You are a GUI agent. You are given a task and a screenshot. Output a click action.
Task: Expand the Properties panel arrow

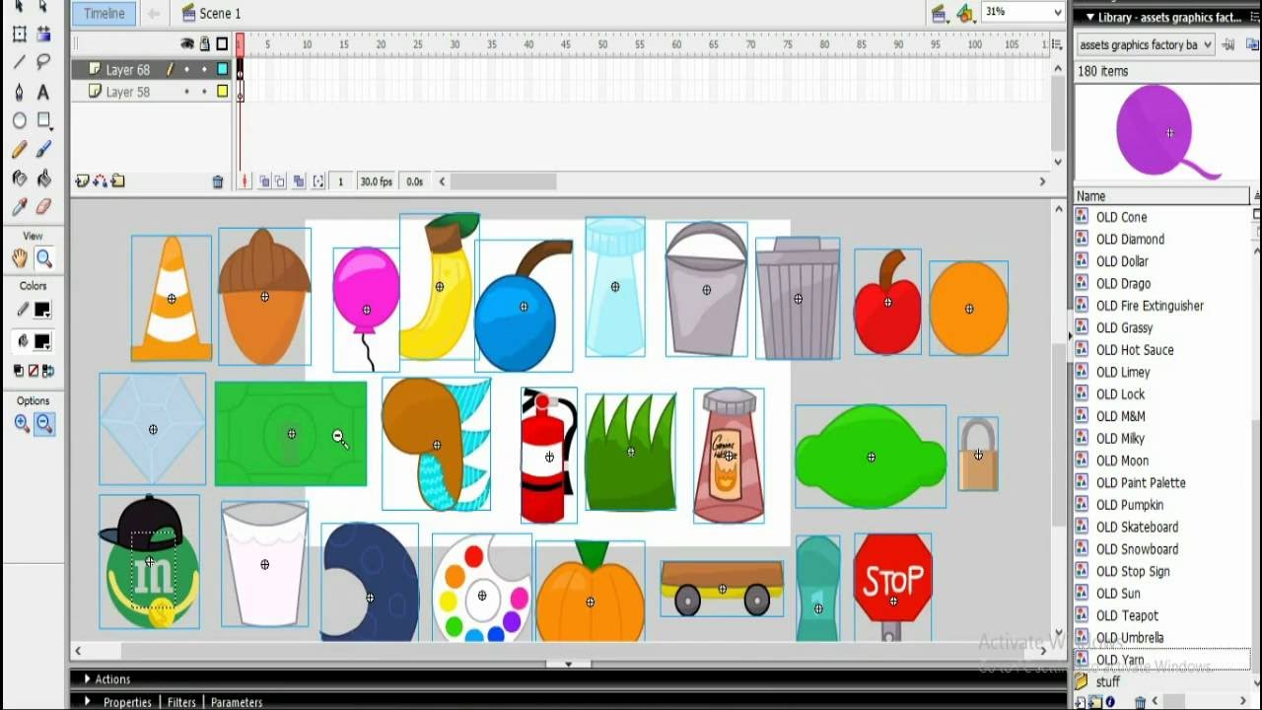87,702
